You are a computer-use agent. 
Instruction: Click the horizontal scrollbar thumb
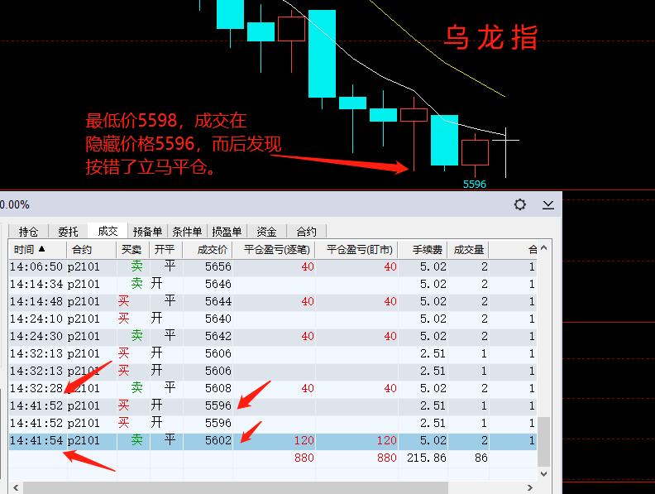coord(236,487)
